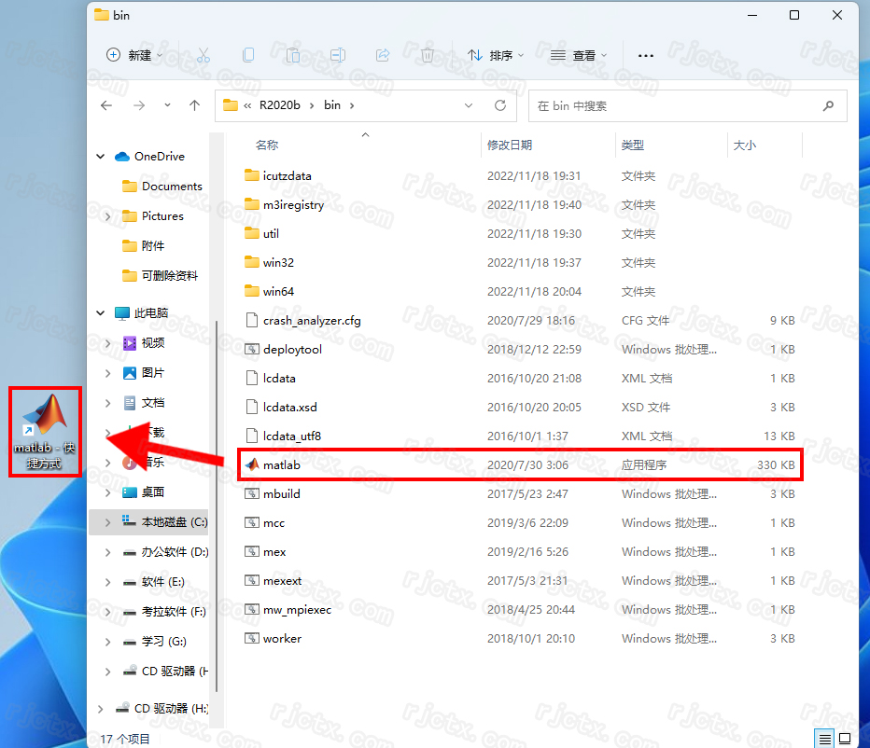Click the Delete trash can icon

[x=427, y=55]
